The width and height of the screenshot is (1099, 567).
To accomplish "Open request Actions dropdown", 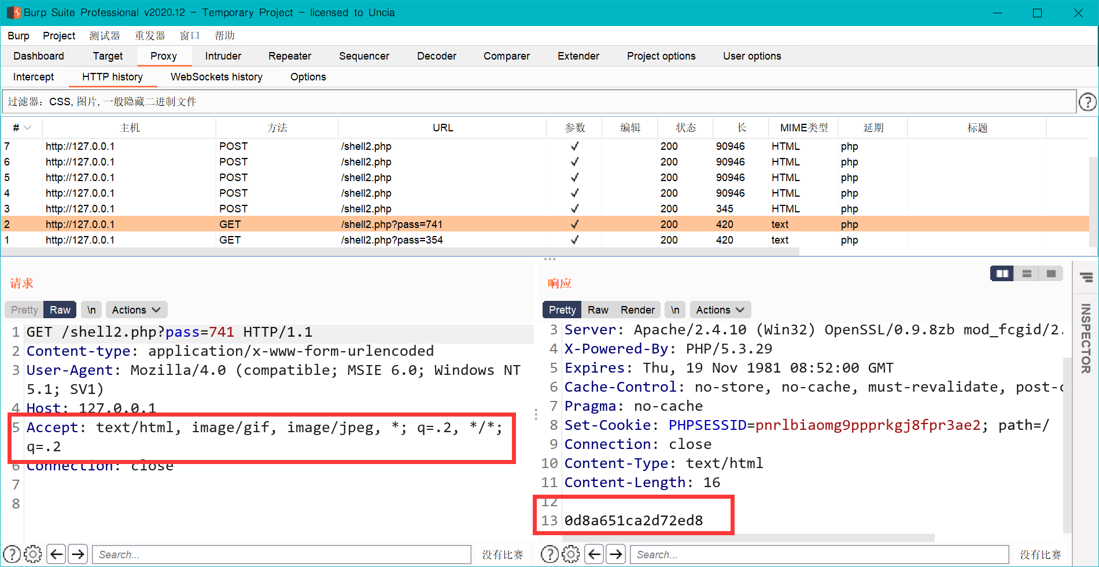I will click(x=136, y=310).
